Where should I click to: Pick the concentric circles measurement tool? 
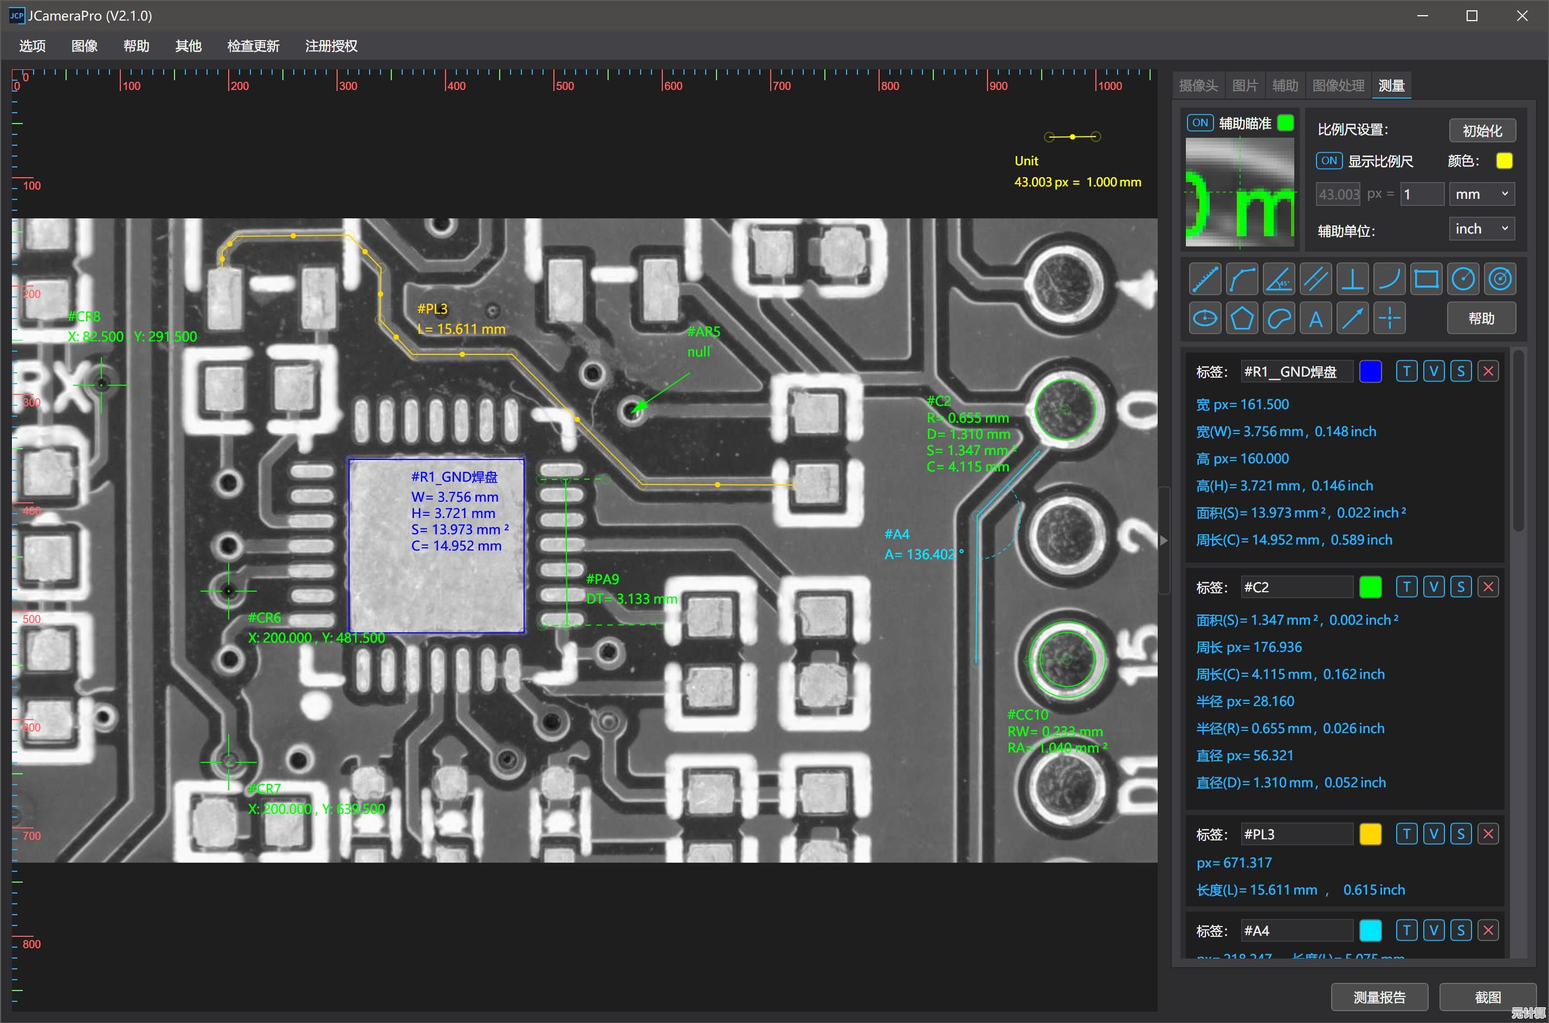[1500, 280]
